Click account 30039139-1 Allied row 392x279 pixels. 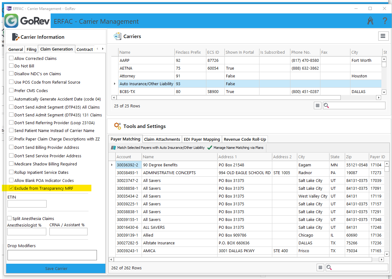point(246,235)
